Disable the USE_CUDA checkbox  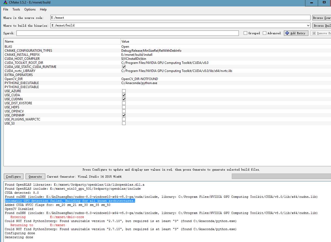124,95
